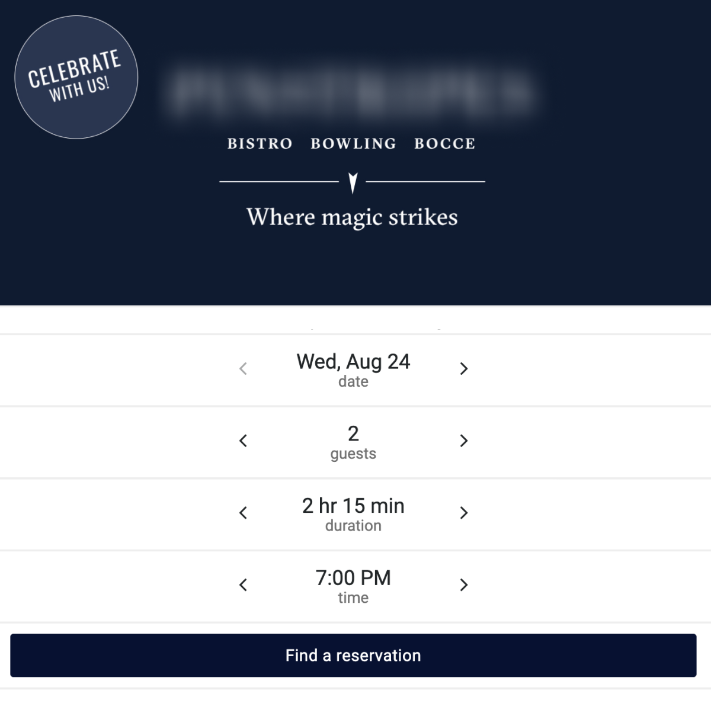The image size is (711, 723).
Task: Click the next-date chevron
Action: 465,368
